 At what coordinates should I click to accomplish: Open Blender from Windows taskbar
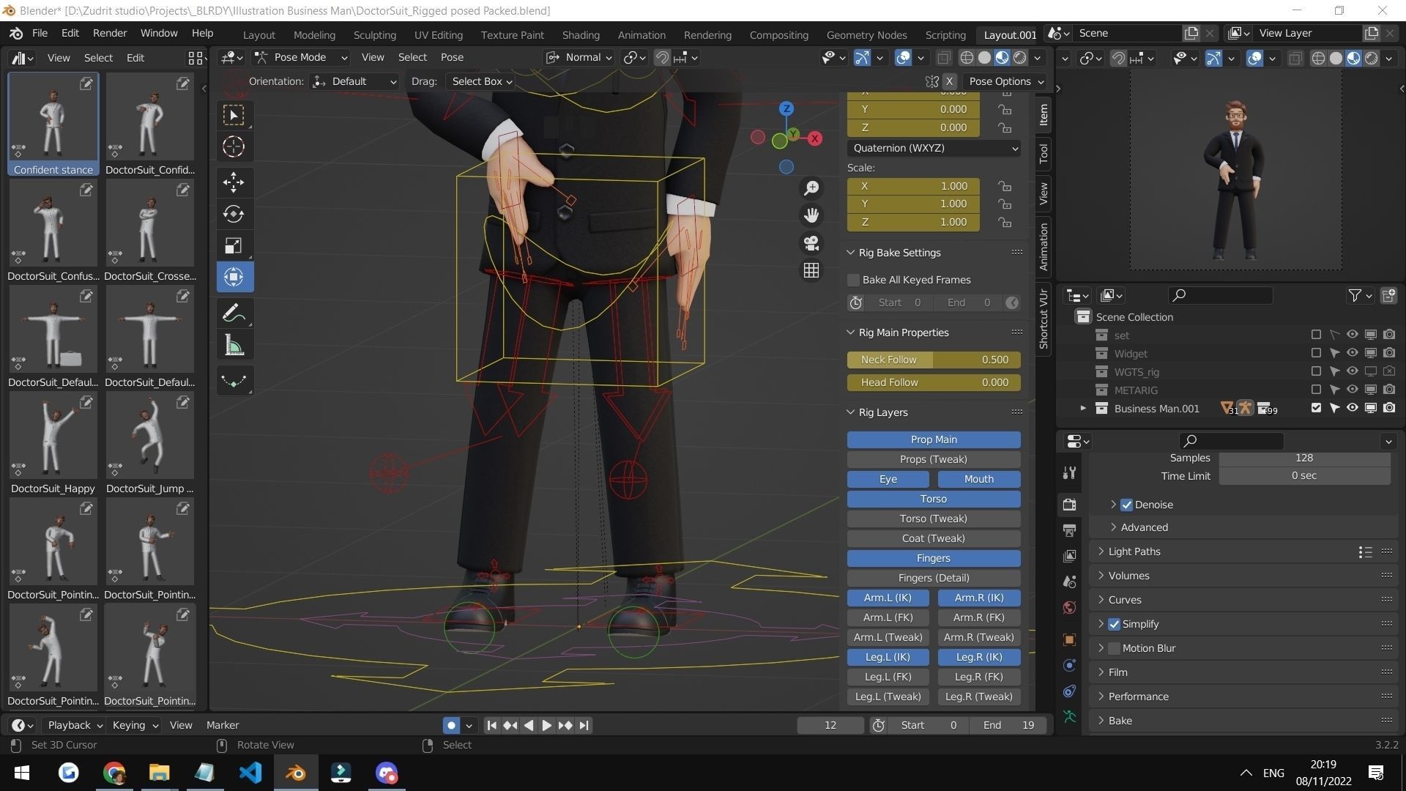pos(296,773)
